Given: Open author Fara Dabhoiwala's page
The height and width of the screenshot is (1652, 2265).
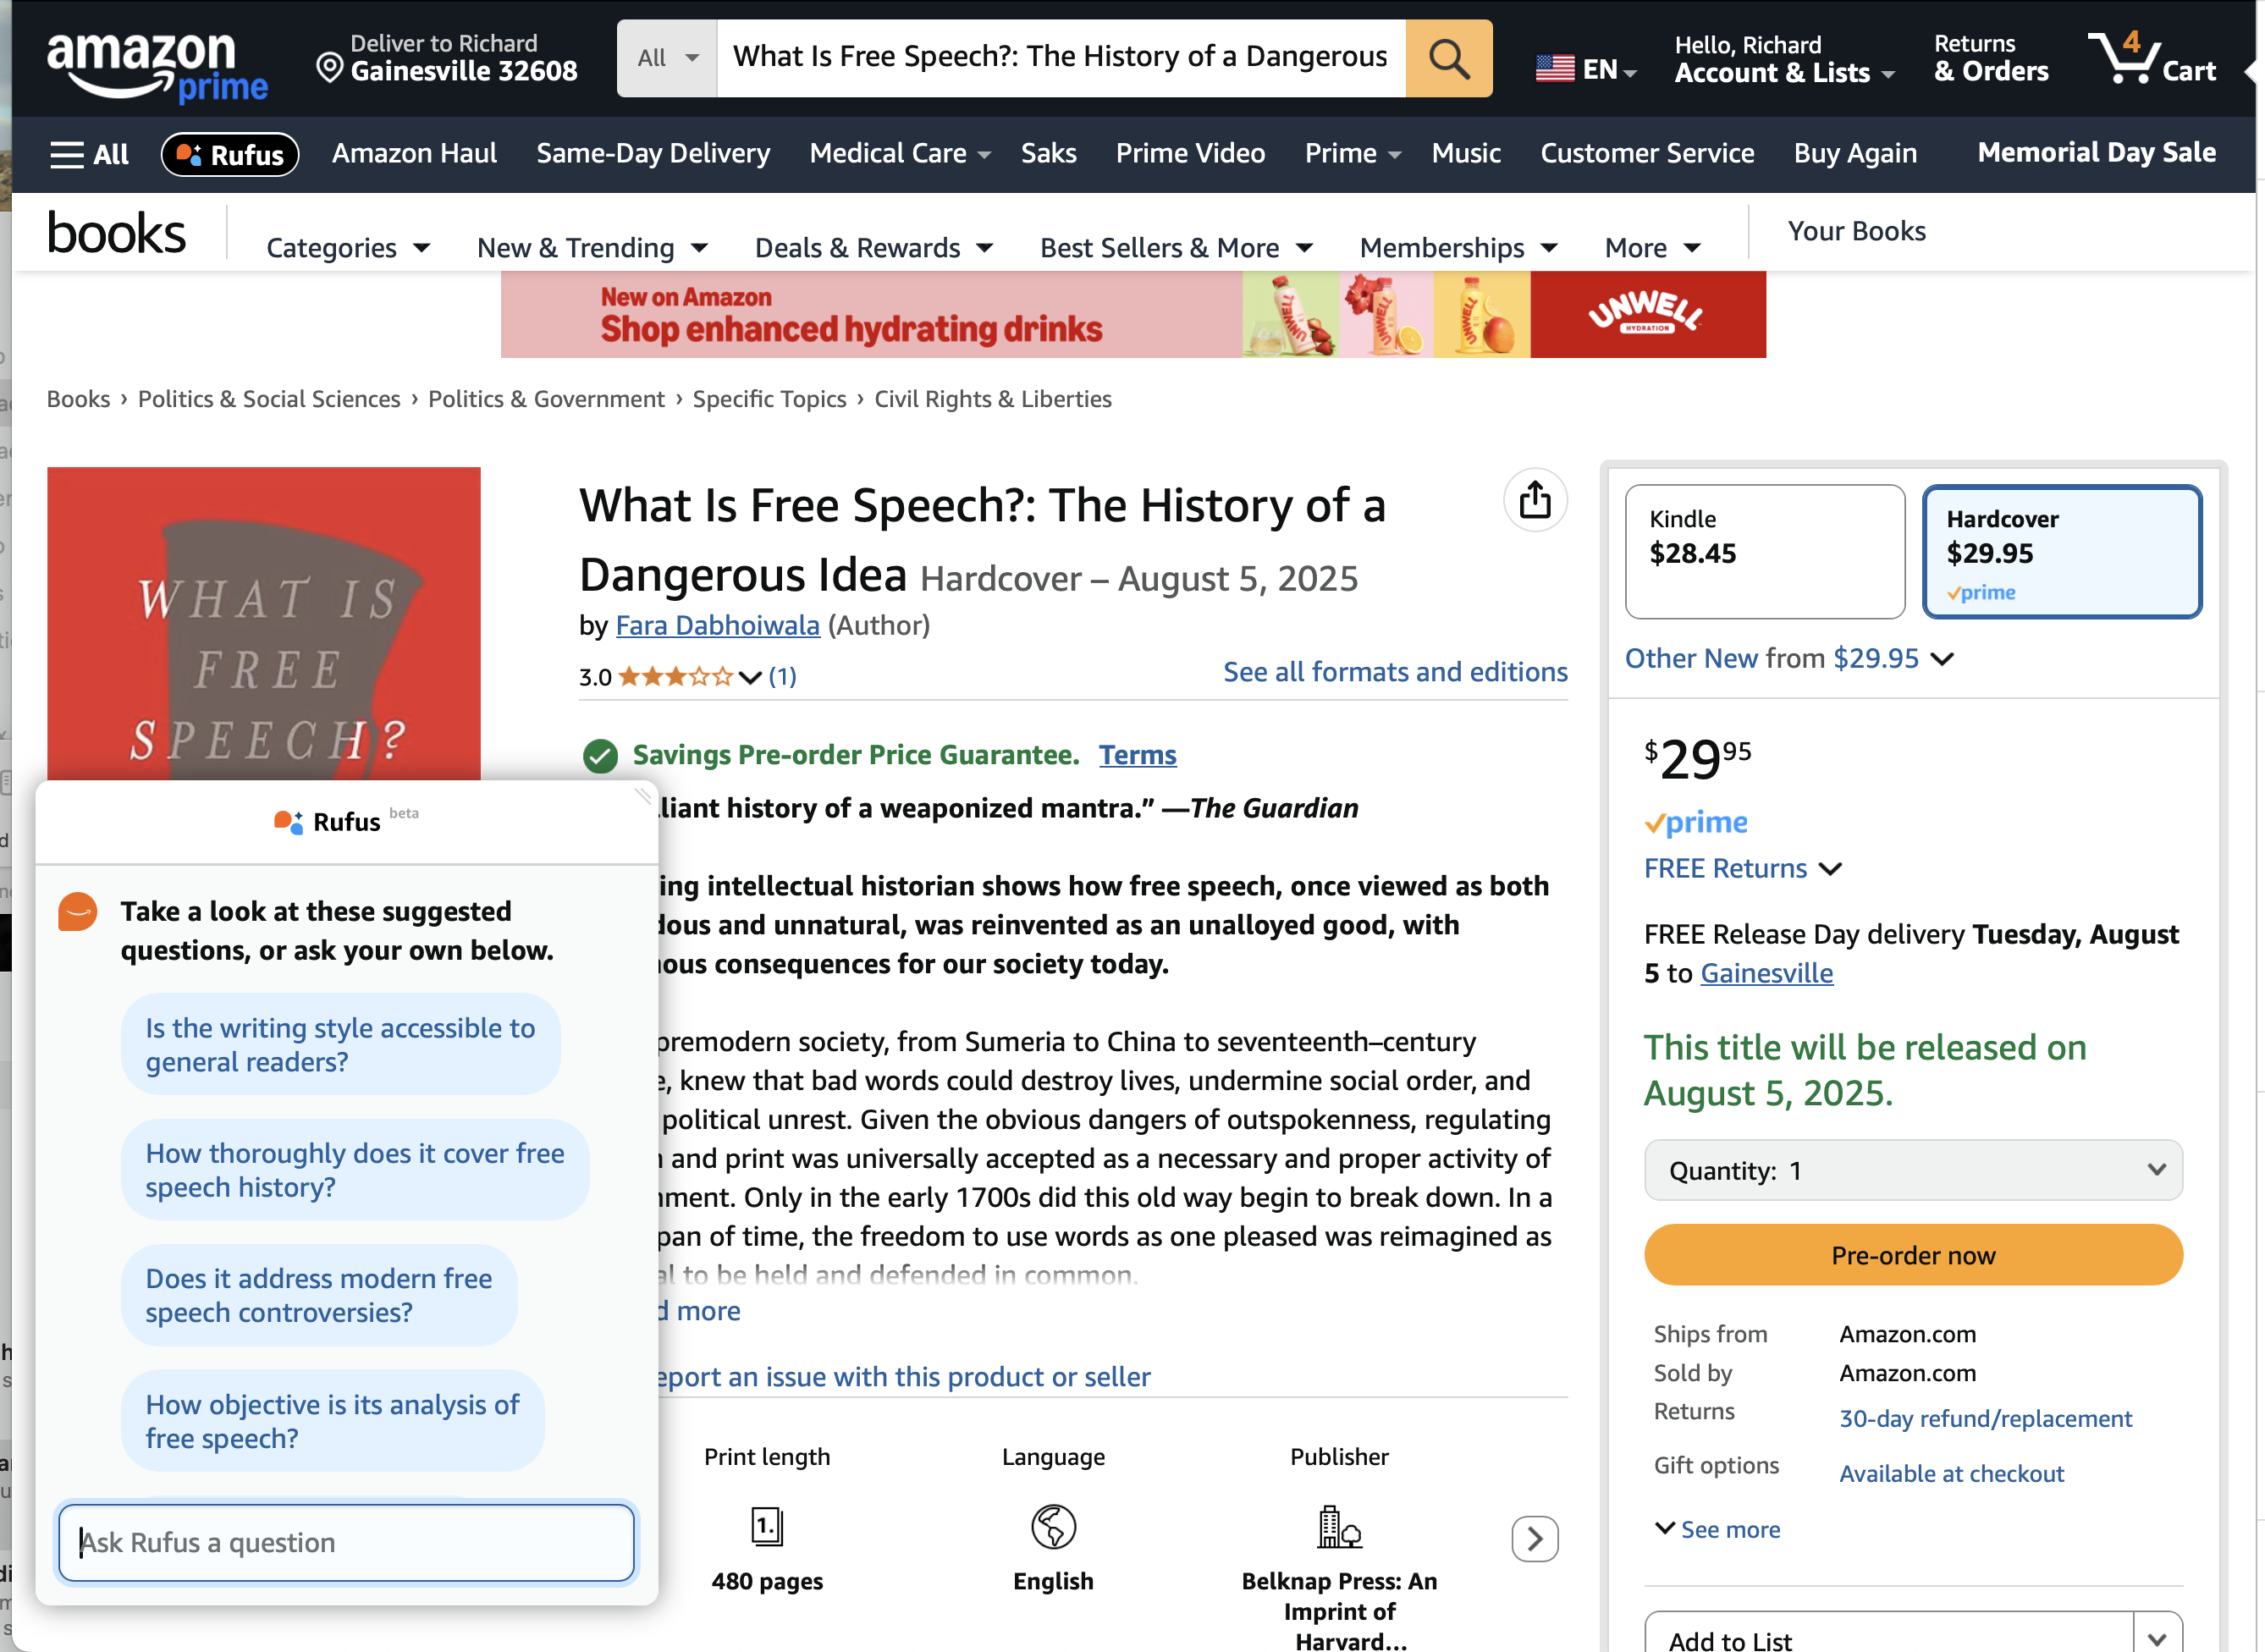Looking at the screenshot, I should click(x=717, y=626).
